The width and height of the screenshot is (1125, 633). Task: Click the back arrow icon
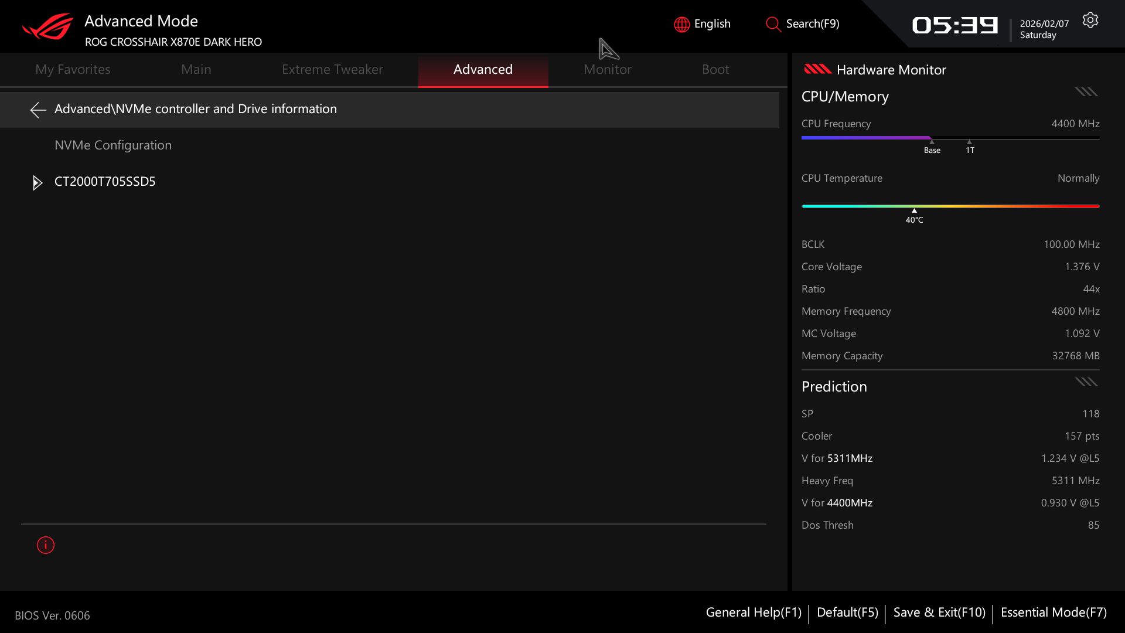[x=38, y=110]
